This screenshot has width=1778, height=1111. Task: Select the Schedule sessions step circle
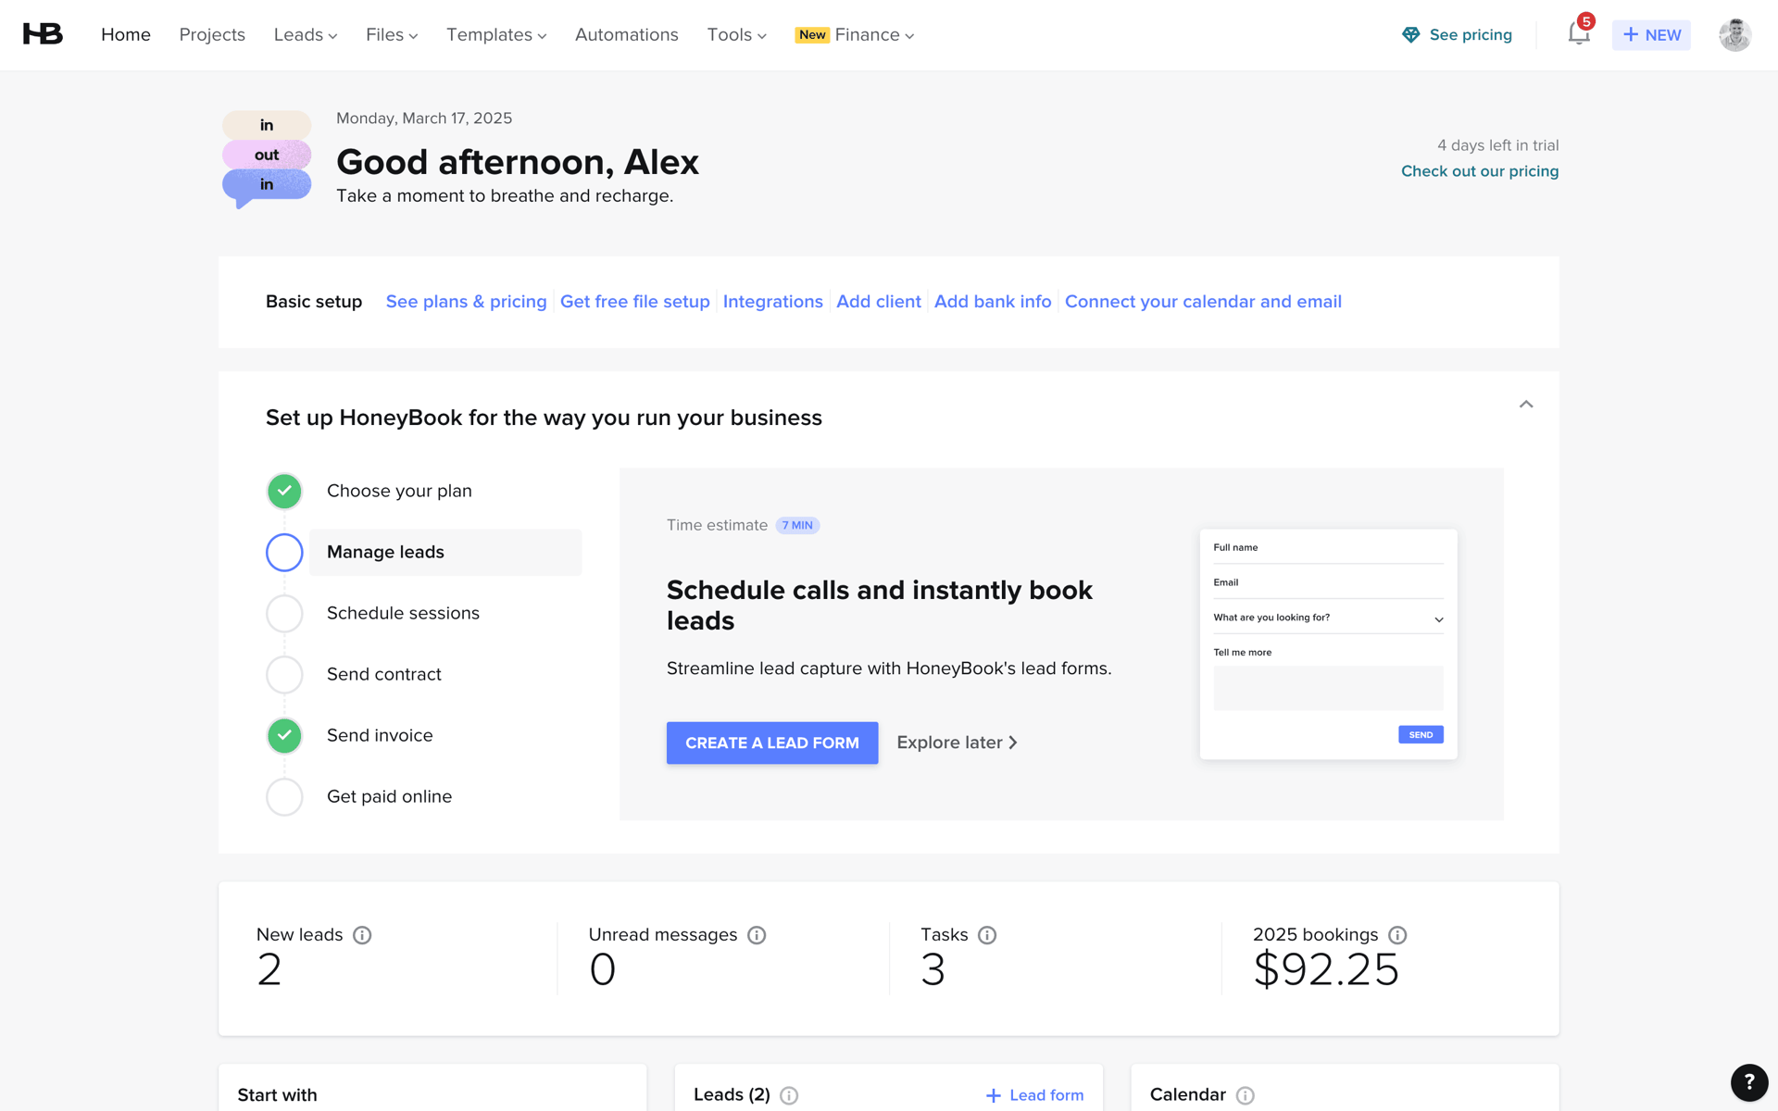coord(284,613)
